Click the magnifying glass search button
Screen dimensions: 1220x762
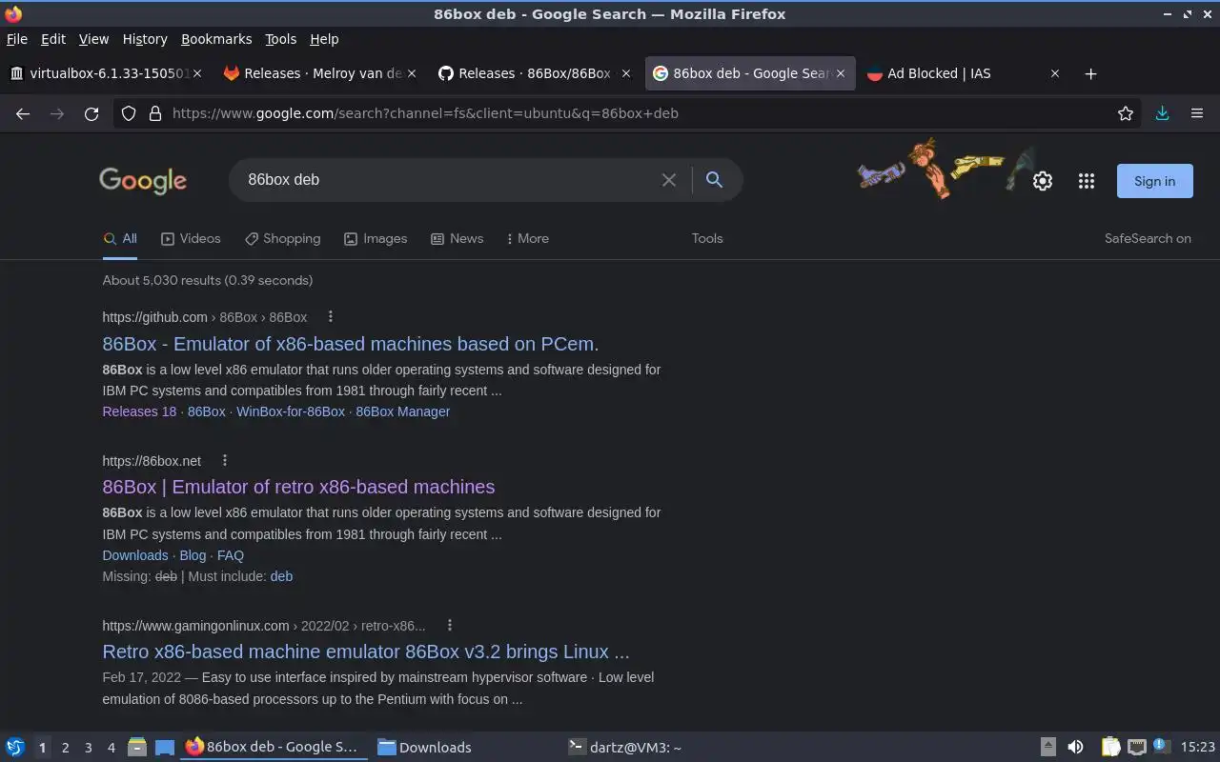tap(714, 180)
